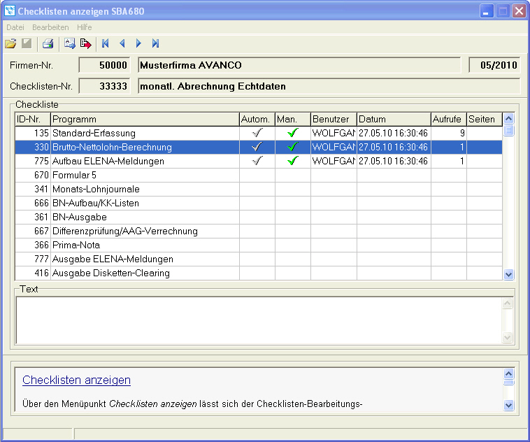Click up arrow of Text box scrollbar
The image size is (530, 442).
508,304
